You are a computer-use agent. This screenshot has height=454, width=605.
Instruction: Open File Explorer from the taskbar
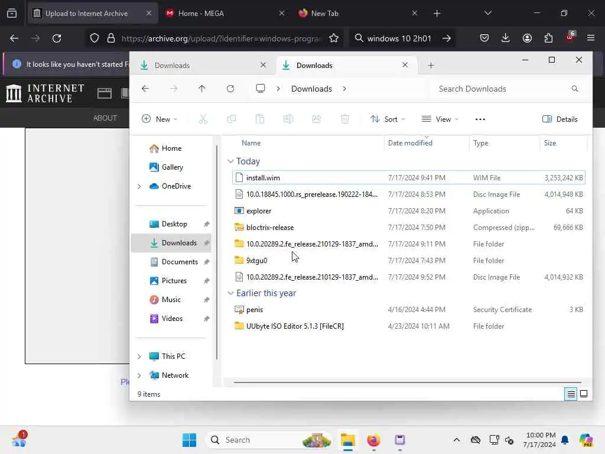(x=347, y=440)
